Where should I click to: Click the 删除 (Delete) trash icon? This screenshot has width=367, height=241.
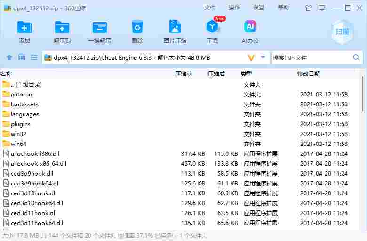(x=137, y=27)
